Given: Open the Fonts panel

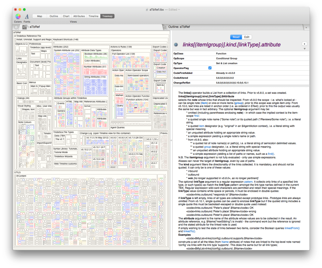Looking at the screenshot, I should (x=27, y=16).
